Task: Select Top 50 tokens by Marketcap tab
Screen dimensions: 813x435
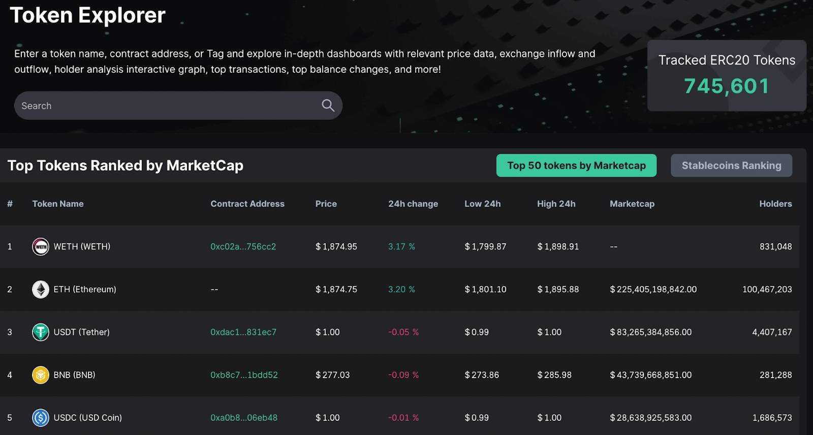Action: click(x=576, y=165)
